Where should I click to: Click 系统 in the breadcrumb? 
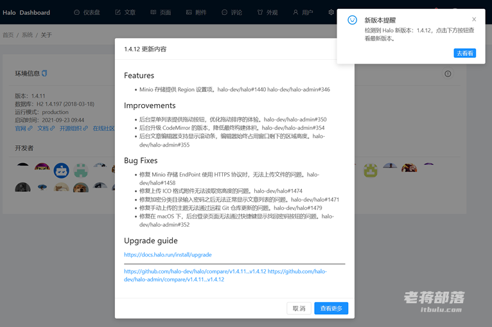28,35
